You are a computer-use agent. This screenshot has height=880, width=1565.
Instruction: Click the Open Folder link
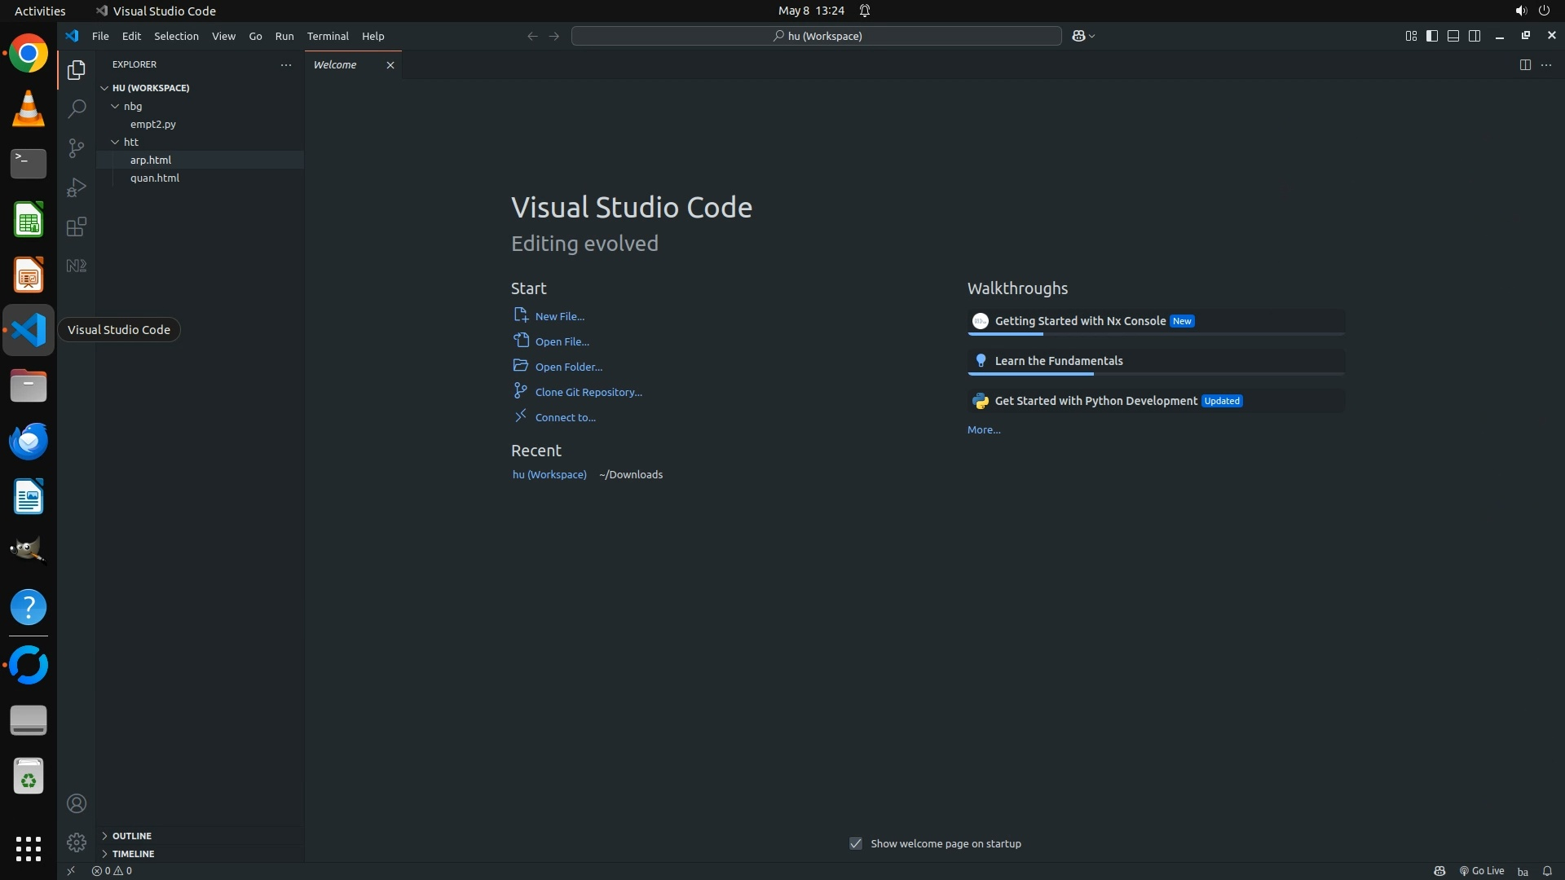pos(568,367)
